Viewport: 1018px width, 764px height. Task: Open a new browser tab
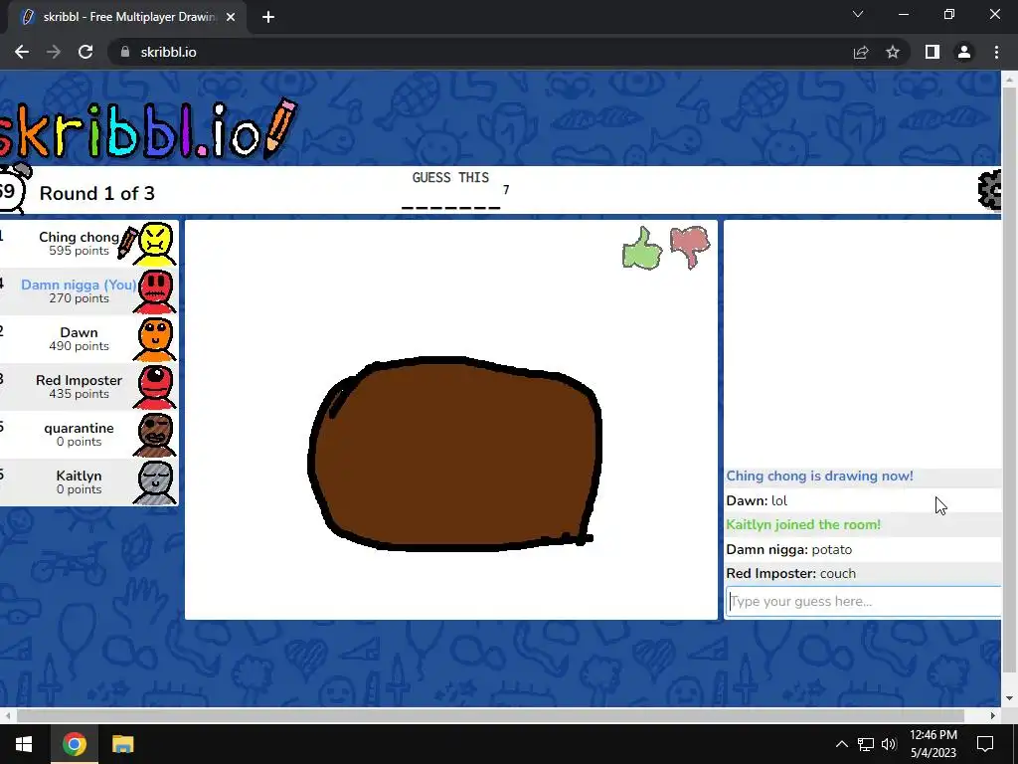268,17
